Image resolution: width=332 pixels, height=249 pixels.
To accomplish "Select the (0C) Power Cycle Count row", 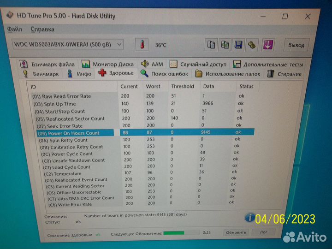I will tap(140, 153).
